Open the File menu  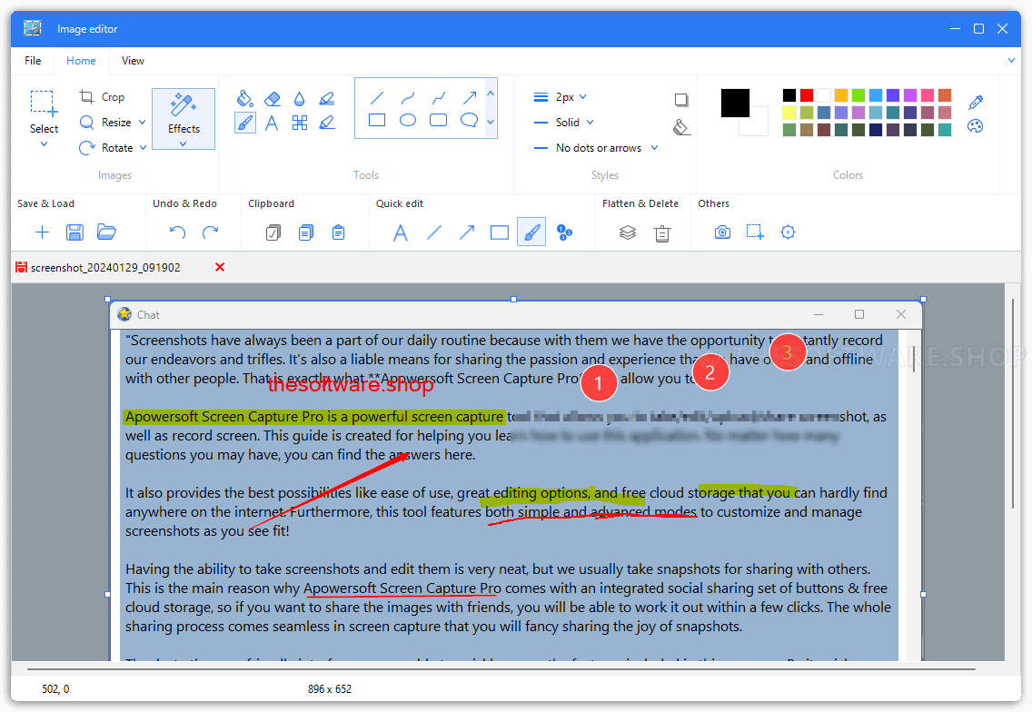coord(33,61)
